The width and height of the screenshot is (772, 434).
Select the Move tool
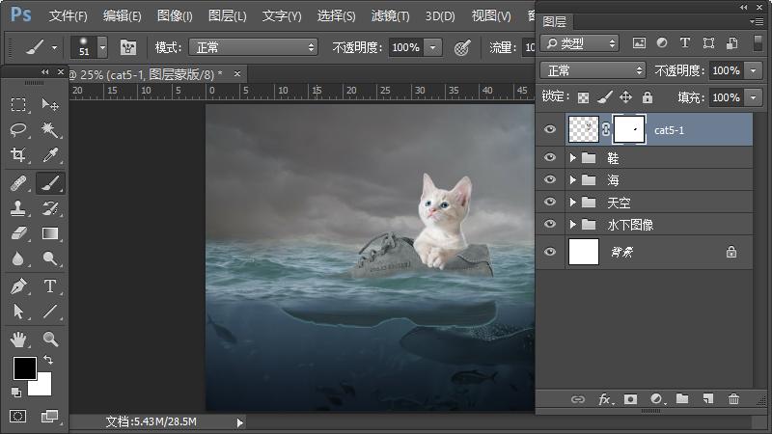[x=50, y=104]
